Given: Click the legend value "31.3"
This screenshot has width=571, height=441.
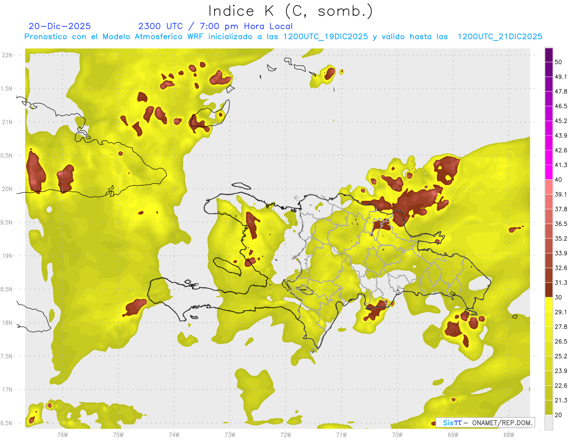Looking at the screenshot, I should coord(561,283).
